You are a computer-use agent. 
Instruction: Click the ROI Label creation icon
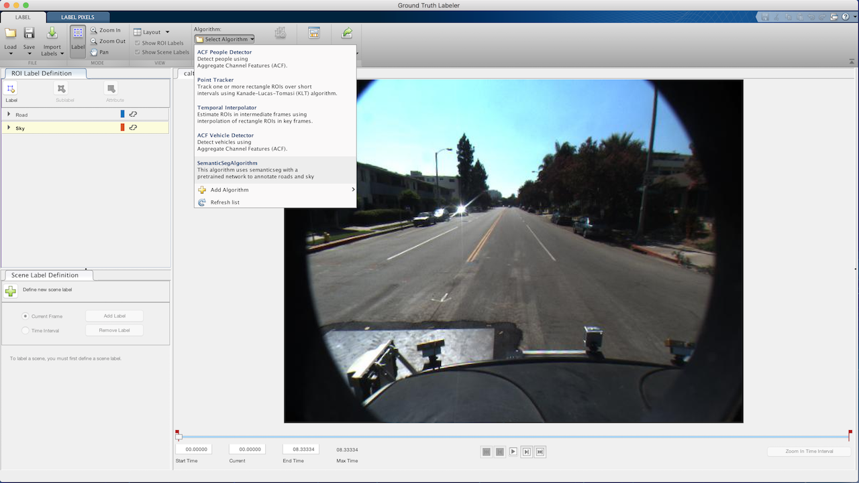pos(11,88)
